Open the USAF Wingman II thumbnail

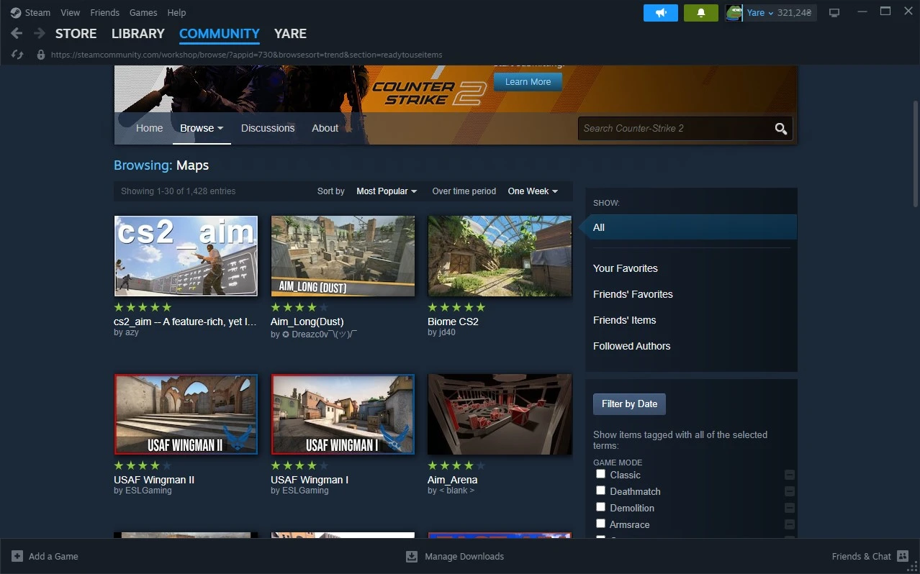pyautogui.click(x=186, y=414)
